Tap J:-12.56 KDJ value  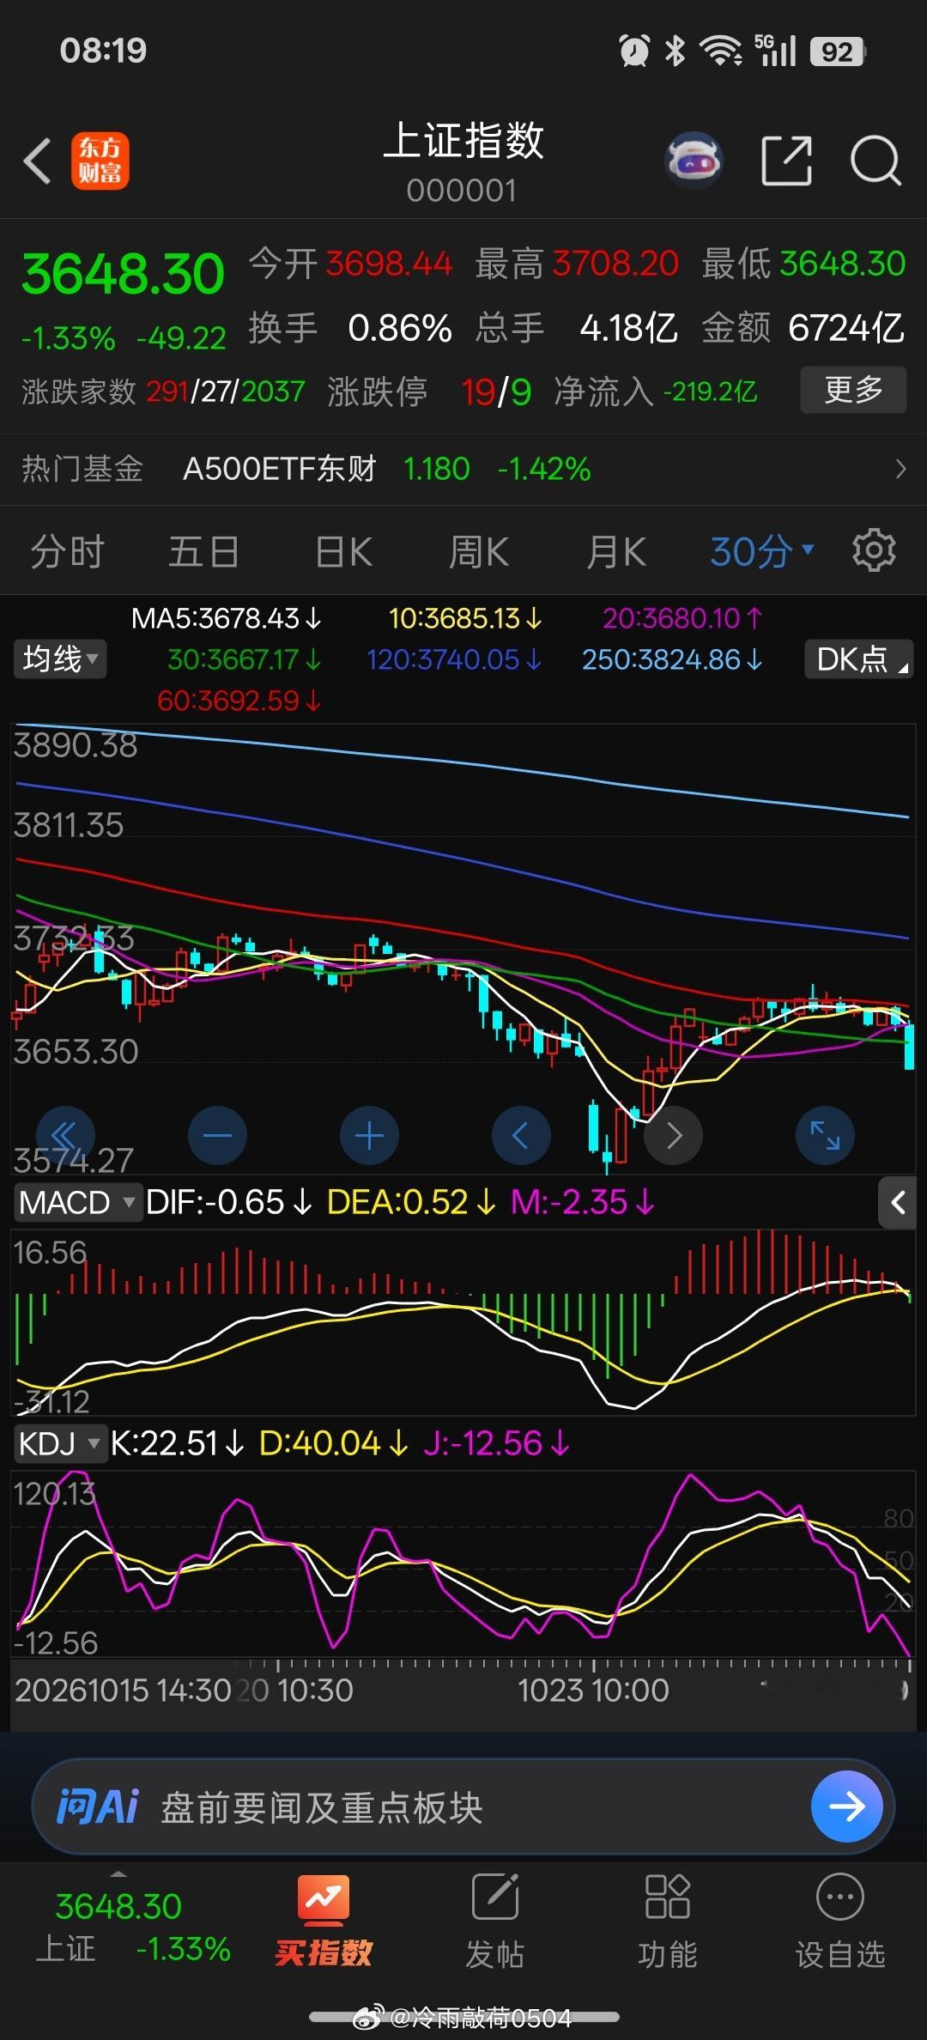click(496, 1444)
